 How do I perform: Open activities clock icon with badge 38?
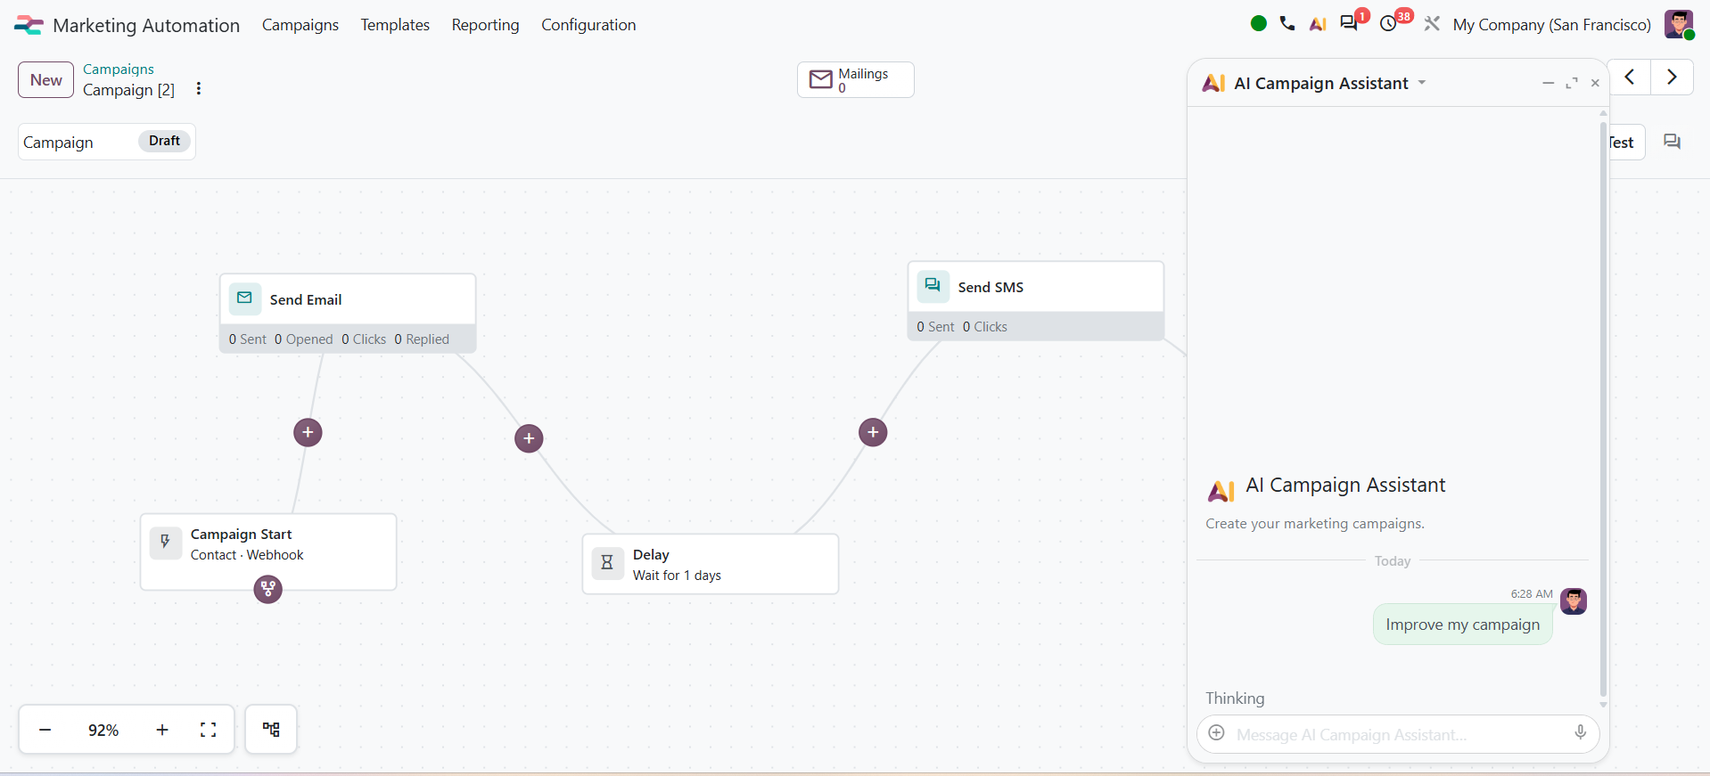click(x=1388, y=24)
